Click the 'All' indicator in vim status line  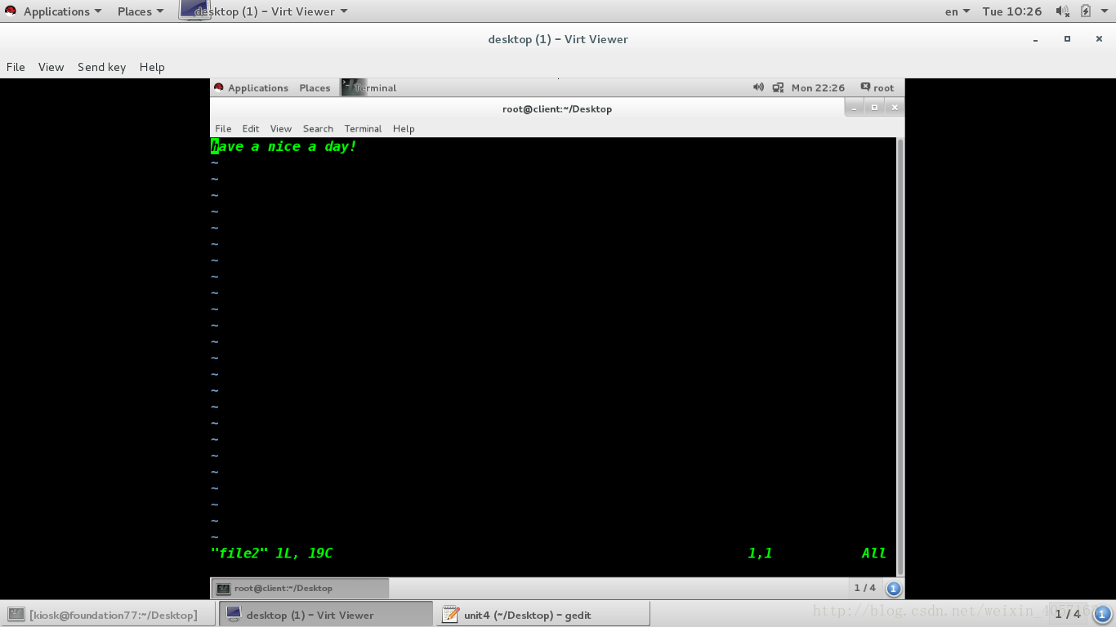(x=873, y=553)
